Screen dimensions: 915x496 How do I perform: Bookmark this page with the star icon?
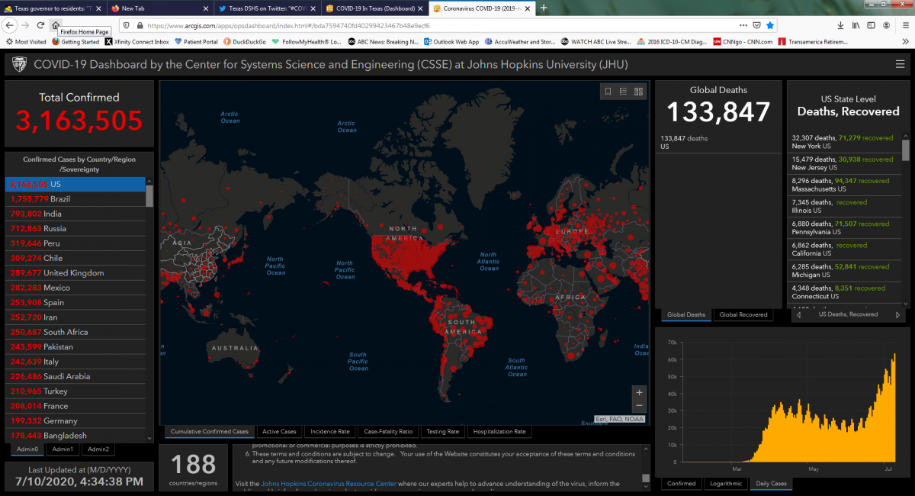point(771,25)
